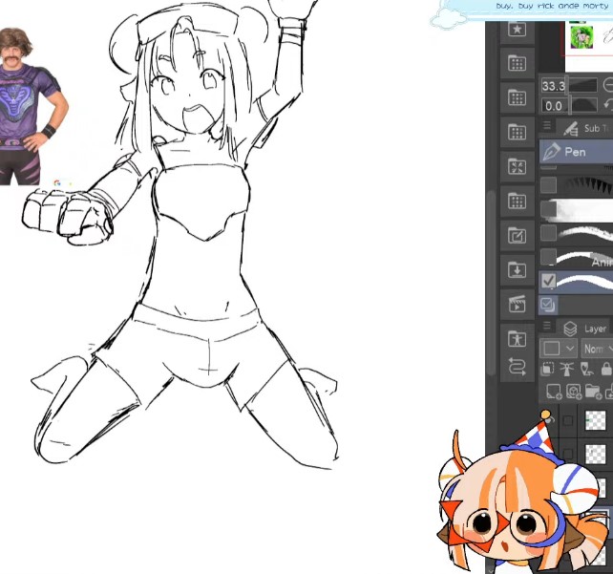
Task: Open the Sub Tool panel hamburger menu
Action: pyautogui.click(x=547, y=125)
